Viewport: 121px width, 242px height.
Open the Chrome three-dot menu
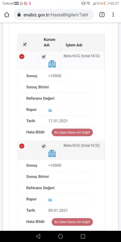tap(113, 15)
